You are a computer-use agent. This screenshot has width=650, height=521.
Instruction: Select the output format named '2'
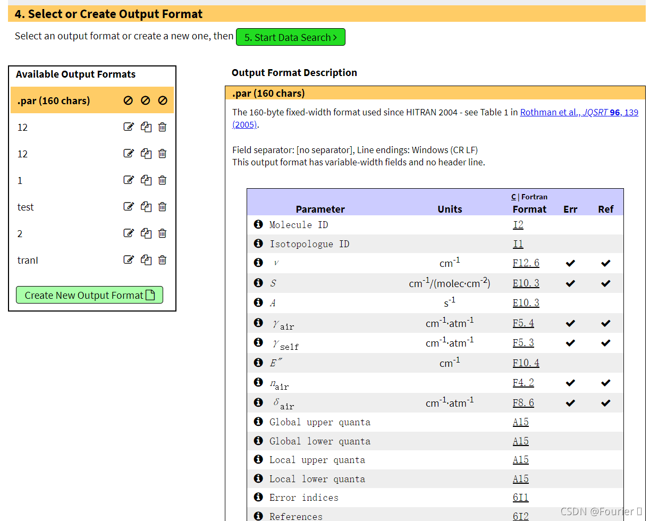[x=92, y=233]
